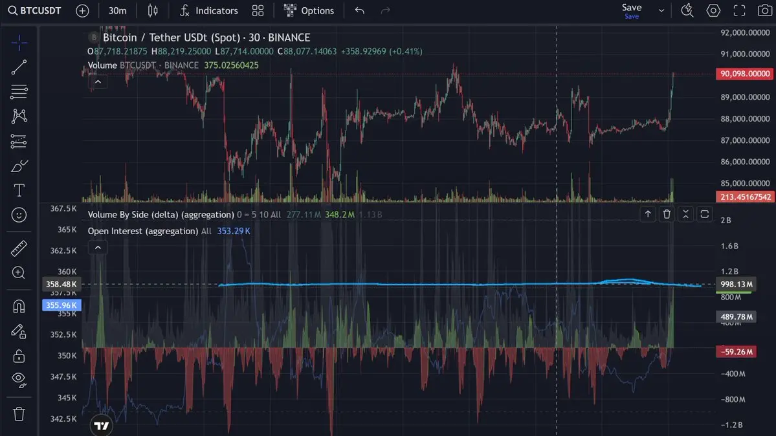Collapse the lower pane indicator legend

point(98,248)
